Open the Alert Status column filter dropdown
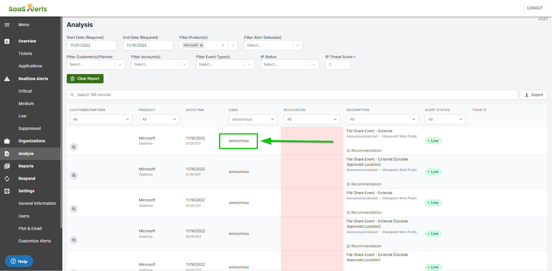This screenshot has height=271, width=552. click(445, 119)
